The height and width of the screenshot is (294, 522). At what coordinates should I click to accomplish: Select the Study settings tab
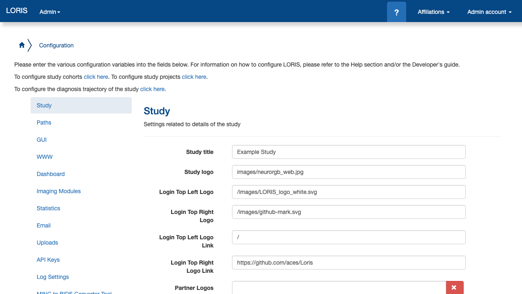tap(81, 105)
